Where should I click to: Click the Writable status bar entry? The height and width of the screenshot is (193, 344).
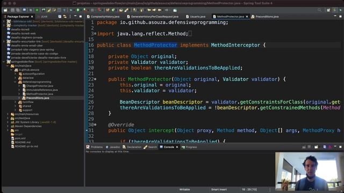coord(184,189)
